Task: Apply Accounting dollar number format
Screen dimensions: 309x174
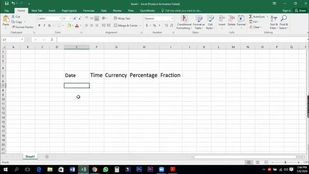Action: click(x=147, y=26)
